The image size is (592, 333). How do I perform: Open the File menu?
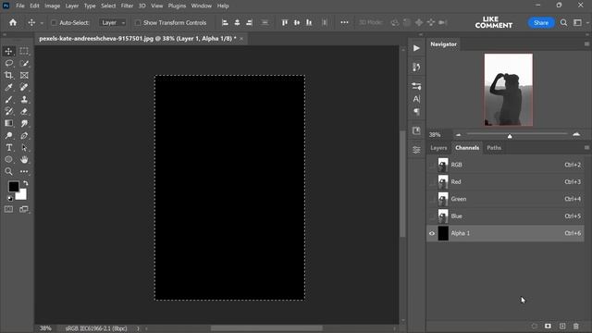click(20, 6)
